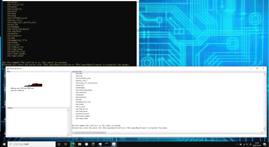This screenshot has height=147, width=269.
Task: Click the up arrow of the log scrollbar
Action: (264, 74)
